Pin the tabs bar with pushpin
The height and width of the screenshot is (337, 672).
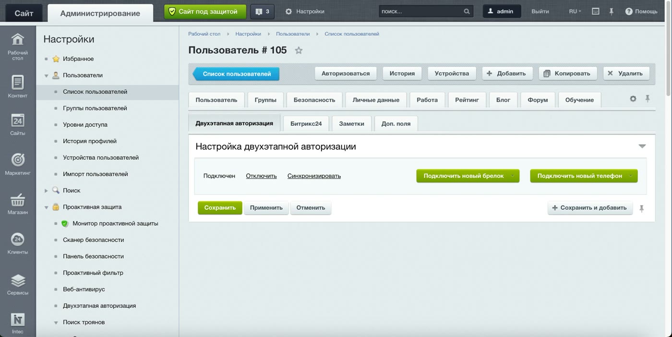pyautogui.click(x=647, y=98)
